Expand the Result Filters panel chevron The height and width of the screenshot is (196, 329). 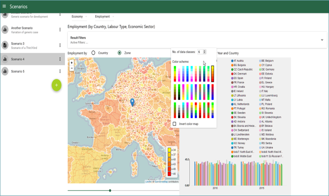tap(322, 40)
